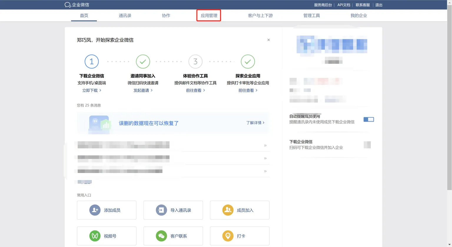Click the 郑巧凤，开始探索企业微信 heading
The width and height of the screenshot is (452, 247).
(x=105, y=40)
